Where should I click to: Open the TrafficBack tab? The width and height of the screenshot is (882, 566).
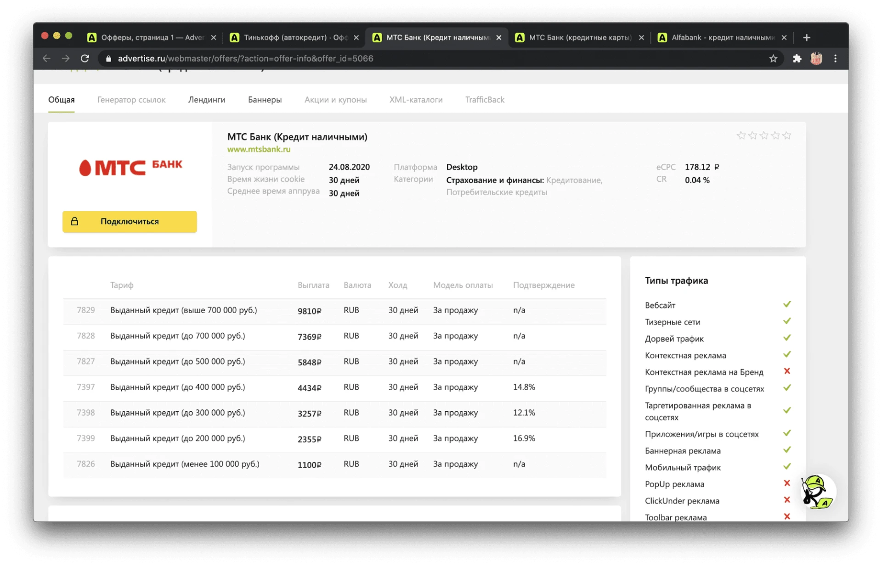[485, 100]
